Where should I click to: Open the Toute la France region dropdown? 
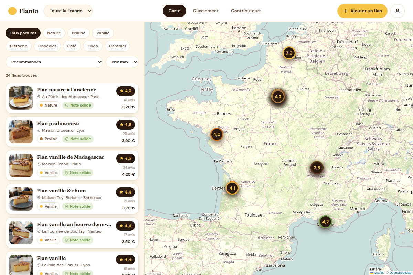68,11
